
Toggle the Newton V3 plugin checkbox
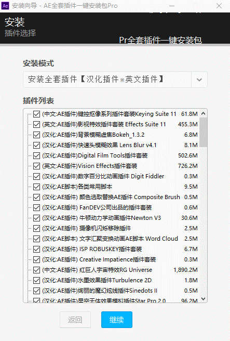(36, 218)
